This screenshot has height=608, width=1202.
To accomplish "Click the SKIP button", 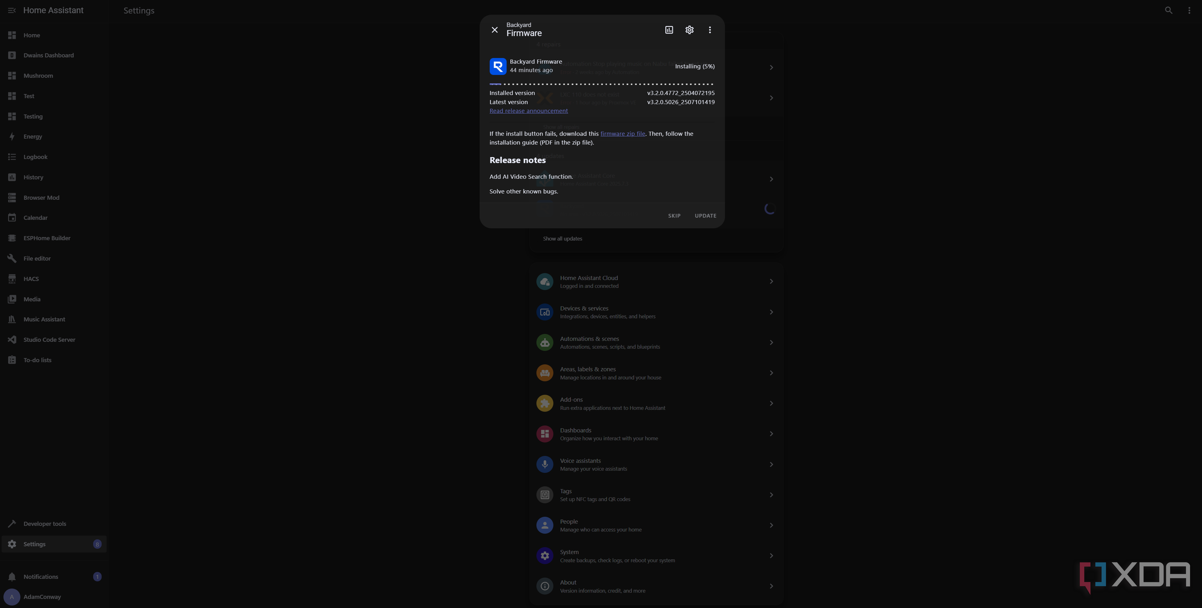I will 674,216.
